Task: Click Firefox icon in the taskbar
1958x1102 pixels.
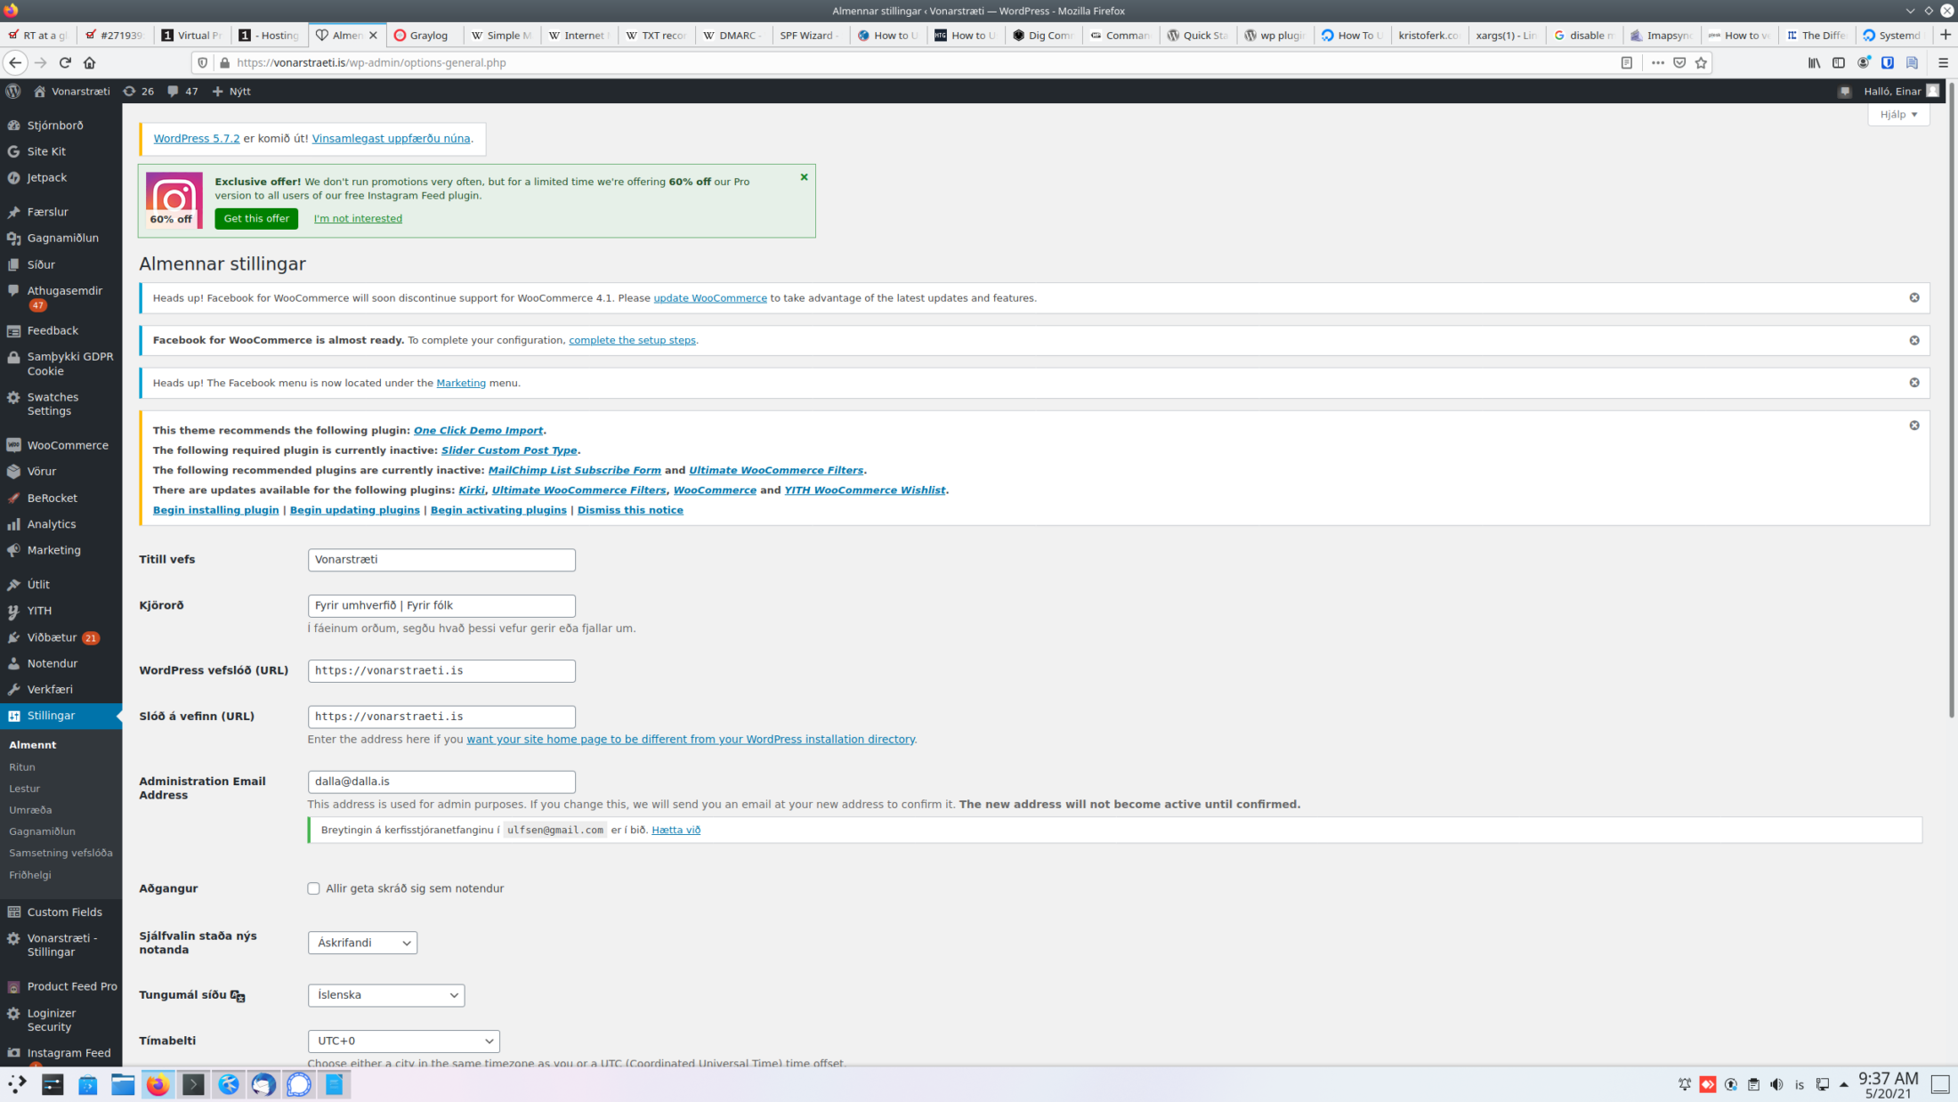Action: click(158, 1084)
